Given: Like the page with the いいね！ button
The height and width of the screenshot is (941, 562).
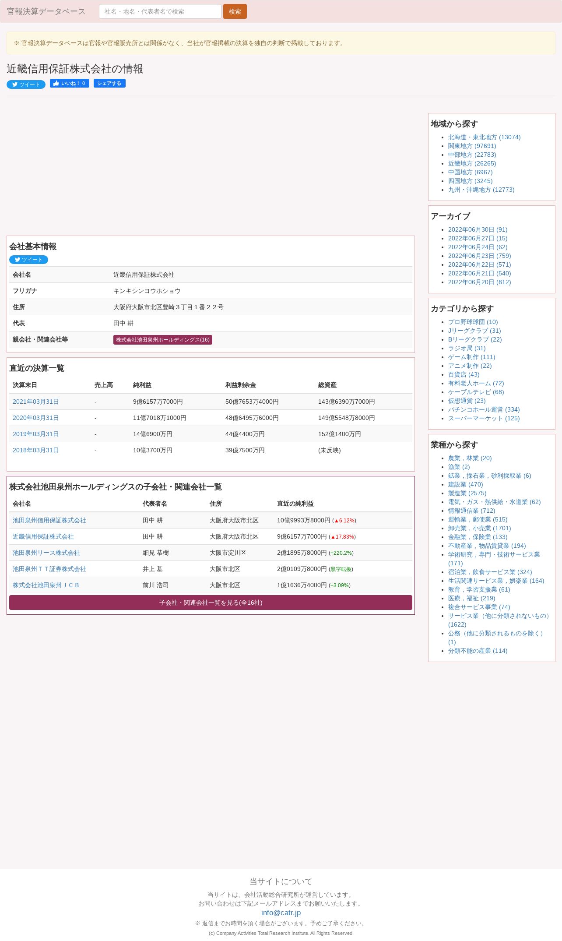Looking at the screenshot, I should [70, 83].
